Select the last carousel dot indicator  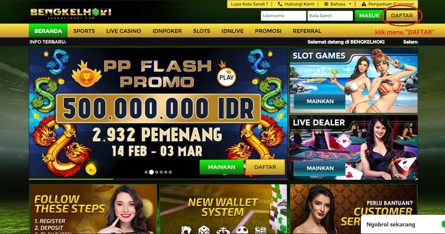170,172
